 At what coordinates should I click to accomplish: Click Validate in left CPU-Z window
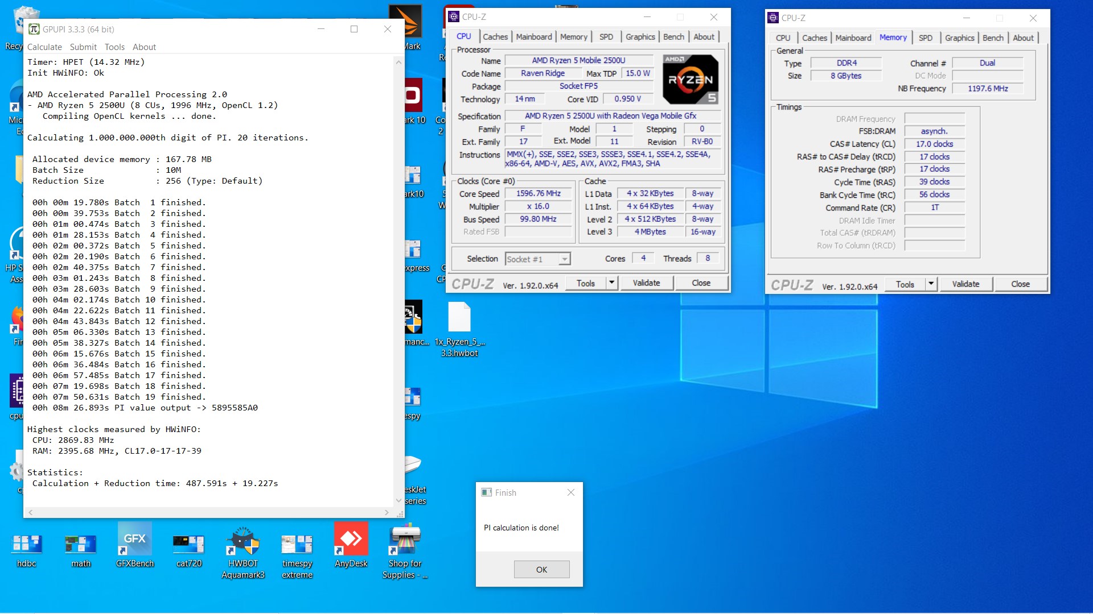coord(646,283)
